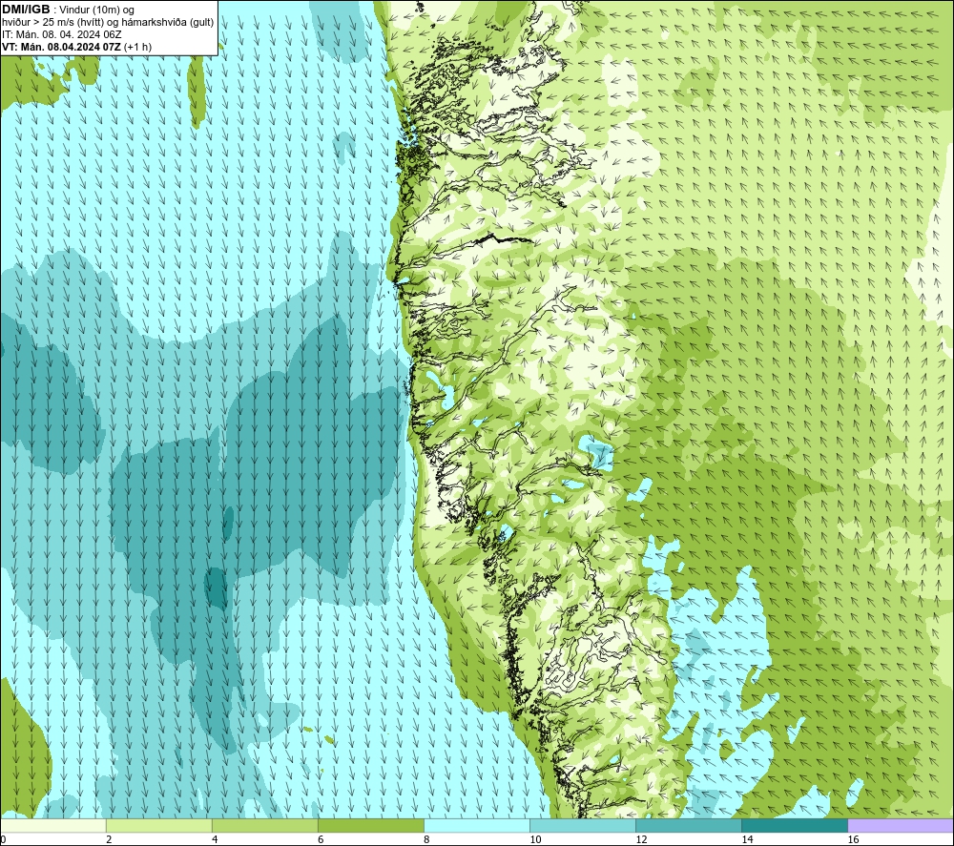954x846 pixels.
Task: Click the dark teal 14–16 m/s legend swatch
Action: (x=795, y=825)
